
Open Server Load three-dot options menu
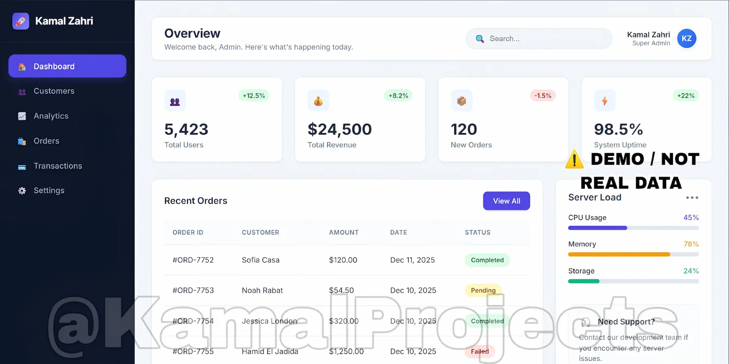[692, 198]
